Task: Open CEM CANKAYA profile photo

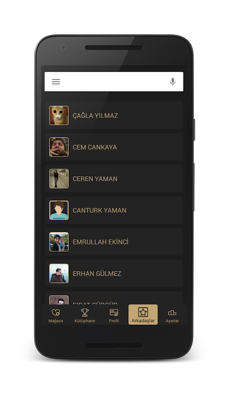Action: click(x=59, y=147)
